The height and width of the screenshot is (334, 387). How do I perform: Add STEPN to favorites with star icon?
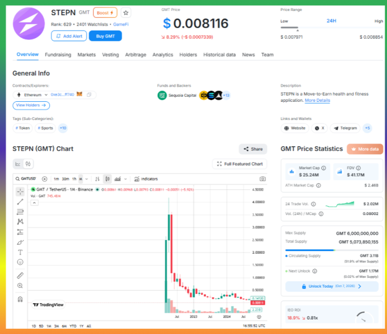pos(126,13)
